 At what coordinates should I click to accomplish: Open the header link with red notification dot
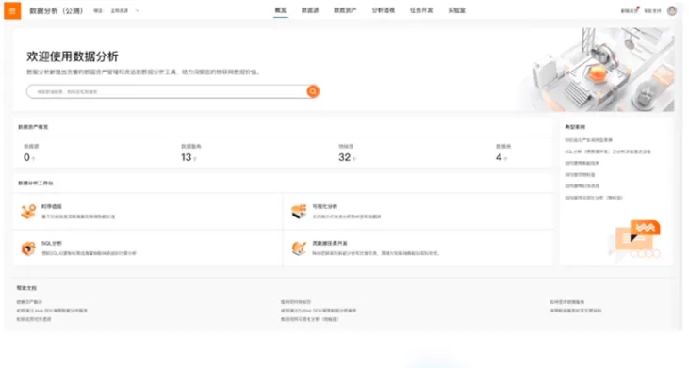pos(630,10)
